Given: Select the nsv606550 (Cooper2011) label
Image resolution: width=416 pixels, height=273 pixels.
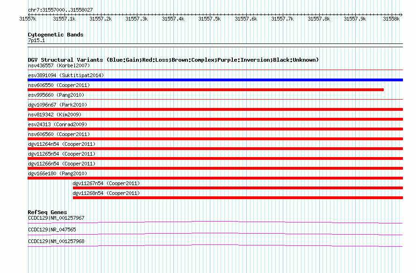Looking at the screenshot, I should 59,85.
